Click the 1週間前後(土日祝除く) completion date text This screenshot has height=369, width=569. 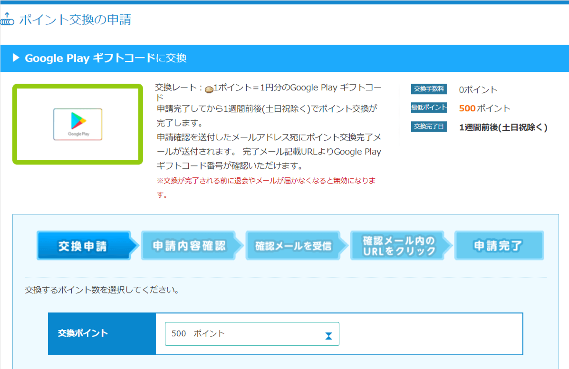click(x=503, y=127)
